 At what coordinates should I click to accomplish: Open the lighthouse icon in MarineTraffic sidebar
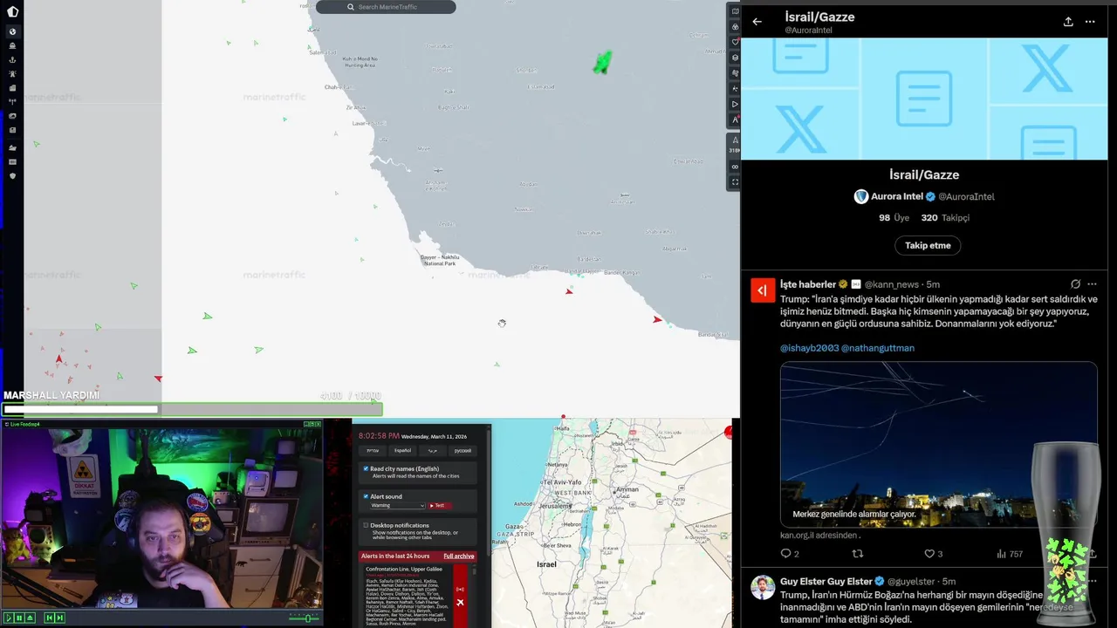(12, 73)
